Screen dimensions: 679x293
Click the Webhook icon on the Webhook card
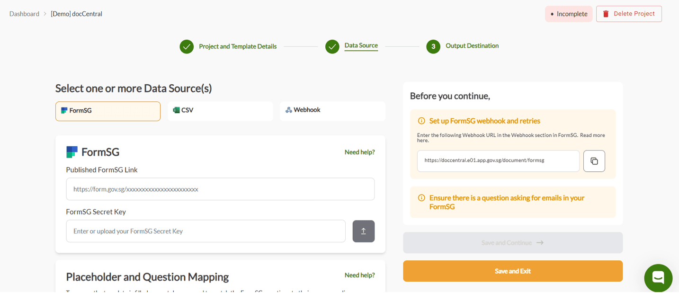tap(288, 109)
